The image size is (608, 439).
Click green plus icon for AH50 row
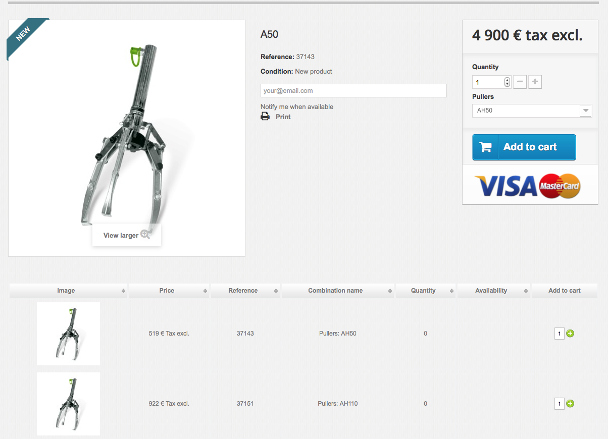(x=570, y=334)
